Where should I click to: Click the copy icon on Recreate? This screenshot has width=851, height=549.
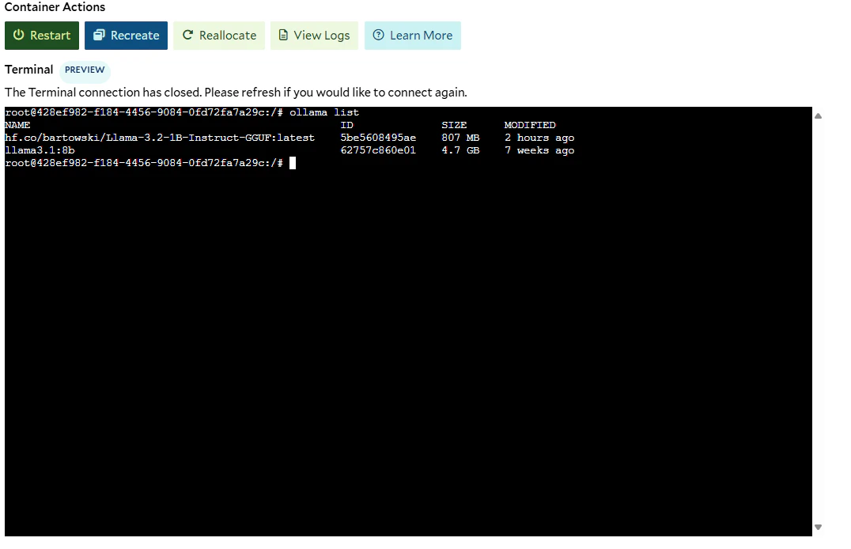click(99, 35)
